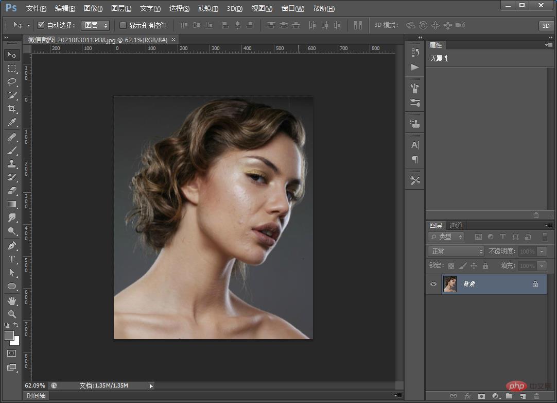The width and height of the screenshot is (557, 403).
Task: Select the Crop tool
Action: coord(12,109)
